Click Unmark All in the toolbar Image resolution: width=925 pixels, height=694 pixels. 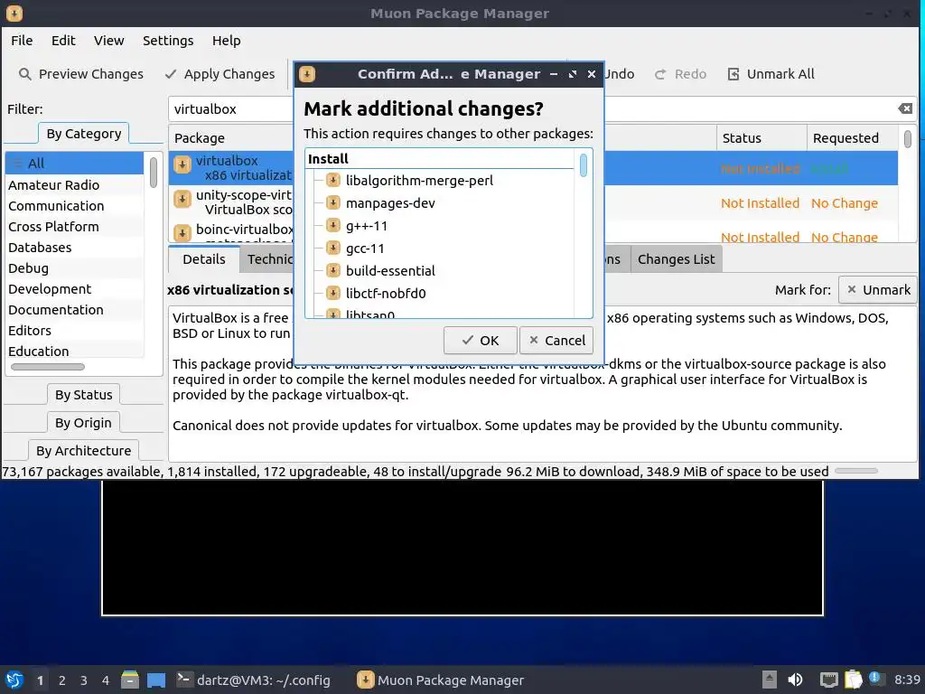[771, 74]
